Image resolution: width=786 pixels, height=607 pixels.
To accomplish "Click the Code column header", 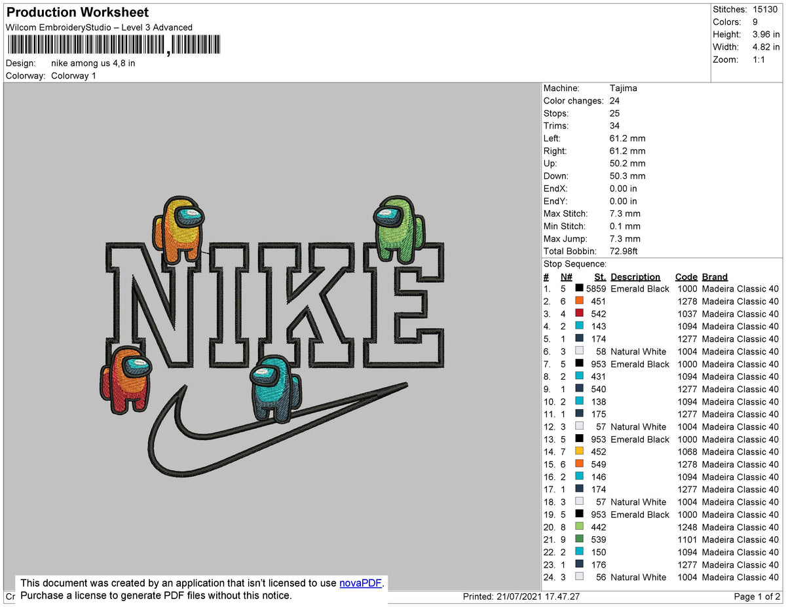I will point(686,276).
